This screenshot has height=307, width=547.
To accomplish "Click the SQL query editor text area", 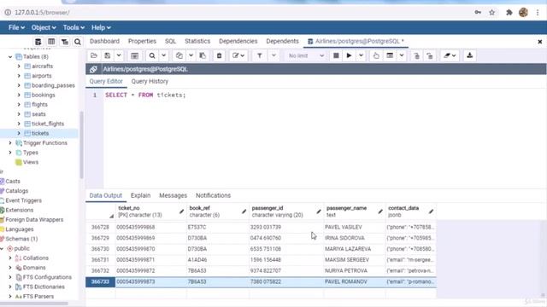I will pyautogui.click(x=325, y=138).
